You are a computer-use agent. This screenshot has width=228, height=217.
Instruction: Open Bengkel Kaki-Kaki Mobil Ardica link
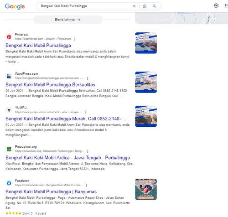click(x=67, y=158)
